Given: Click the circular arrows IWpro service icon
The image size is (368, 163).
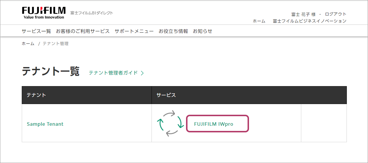Looking at the screenshot, I should pyautogui.click(x=170, y=123).
